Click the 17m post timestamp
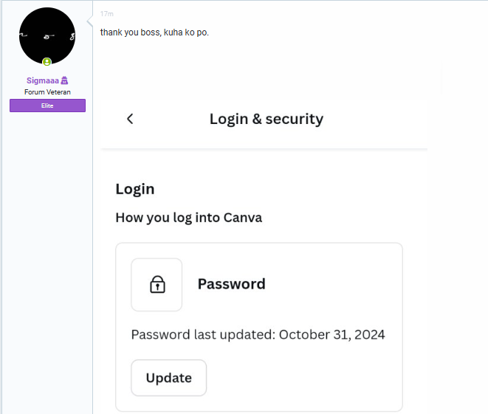Image resolution: width=488 pixels, height=414 pixels. click(107, 14)
